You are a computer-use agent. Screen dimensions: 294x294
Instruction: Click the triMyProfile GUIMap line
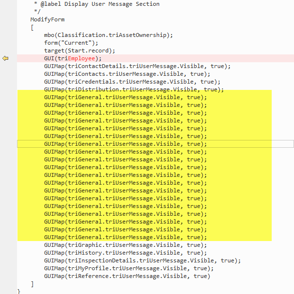(129, 268)
